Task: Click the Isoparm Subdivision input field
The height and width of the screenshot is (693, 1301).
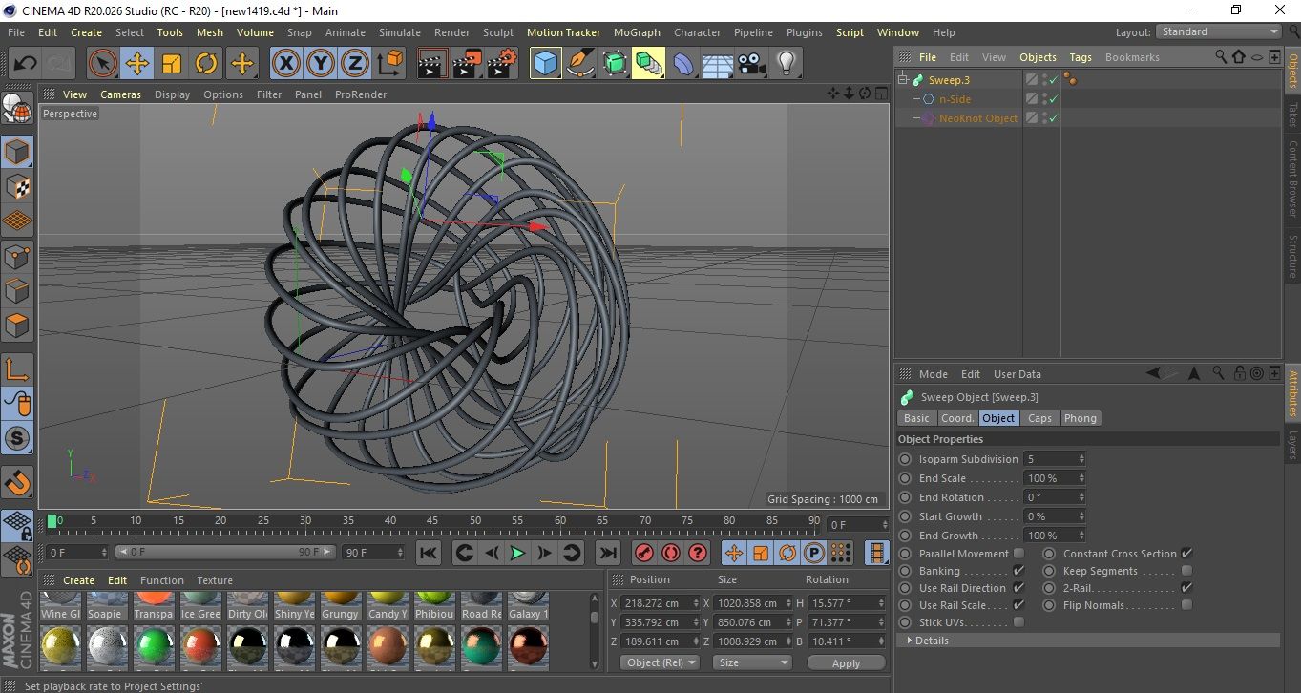Action: click(1049, 459)
